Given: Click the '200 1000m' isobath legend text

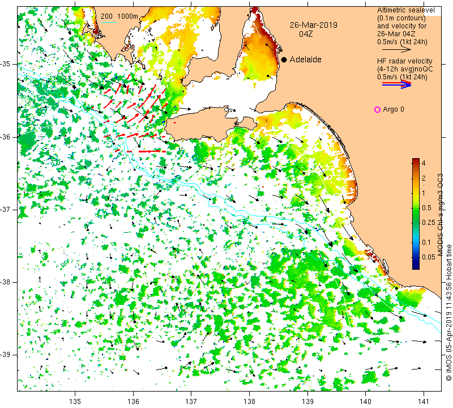Looking at the screenshot, I should [x=119, y=16].
